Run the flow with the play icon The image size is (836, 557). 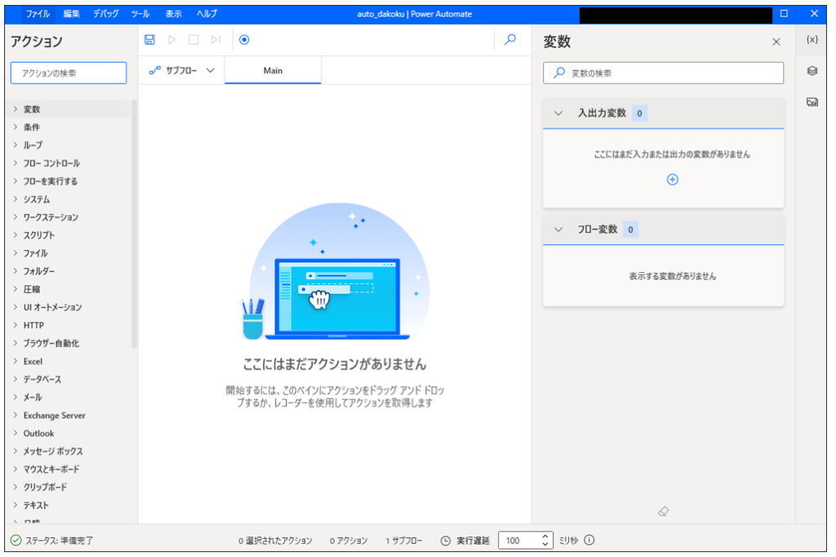pos(171,39)
